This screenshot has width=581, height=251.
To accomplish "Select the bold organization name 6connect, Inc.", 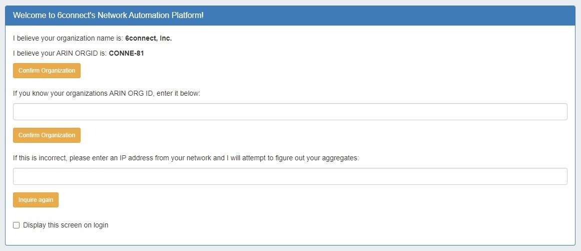I will click(149, 39).
